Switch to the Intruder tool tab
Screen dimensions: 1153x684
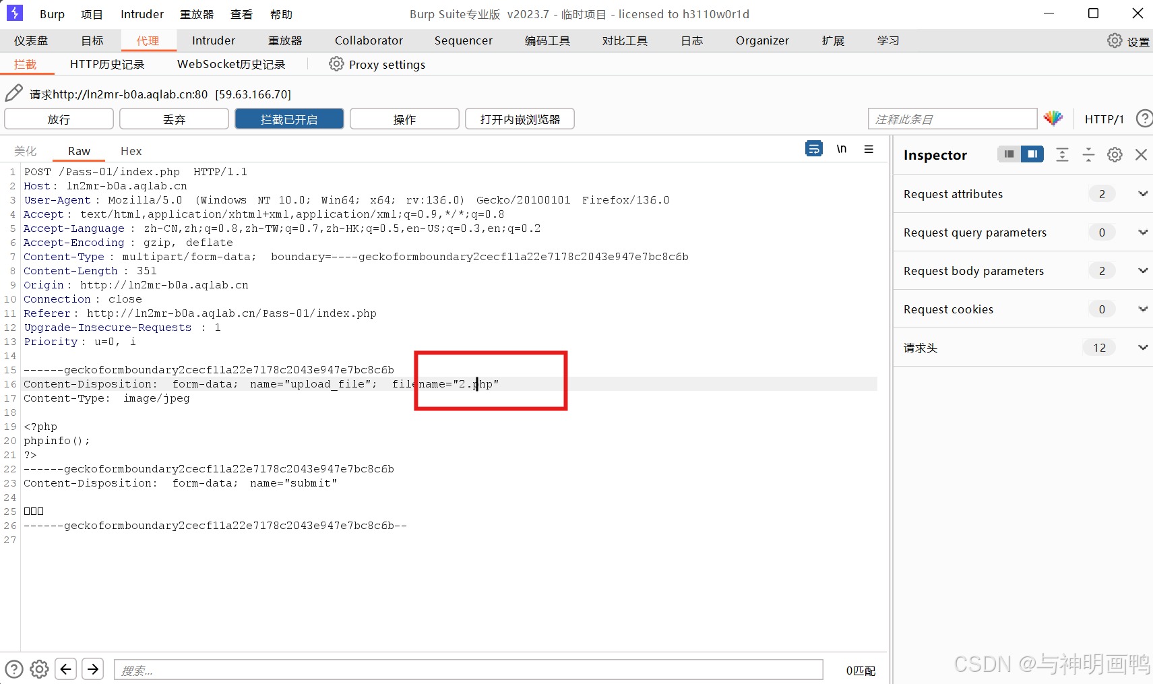(x=214, y=40)
